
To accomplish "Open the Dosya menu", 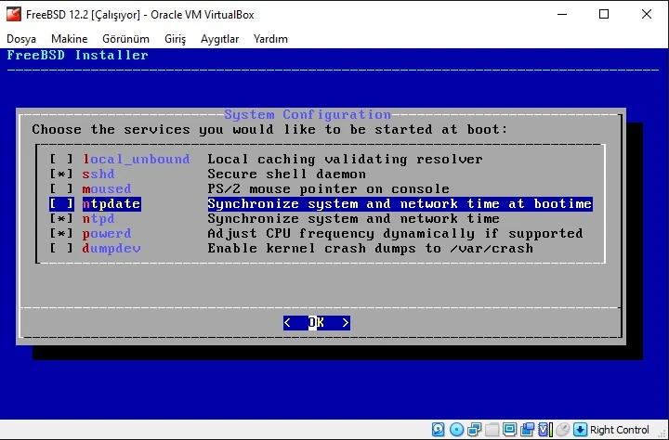I will (x=21, y=39).
